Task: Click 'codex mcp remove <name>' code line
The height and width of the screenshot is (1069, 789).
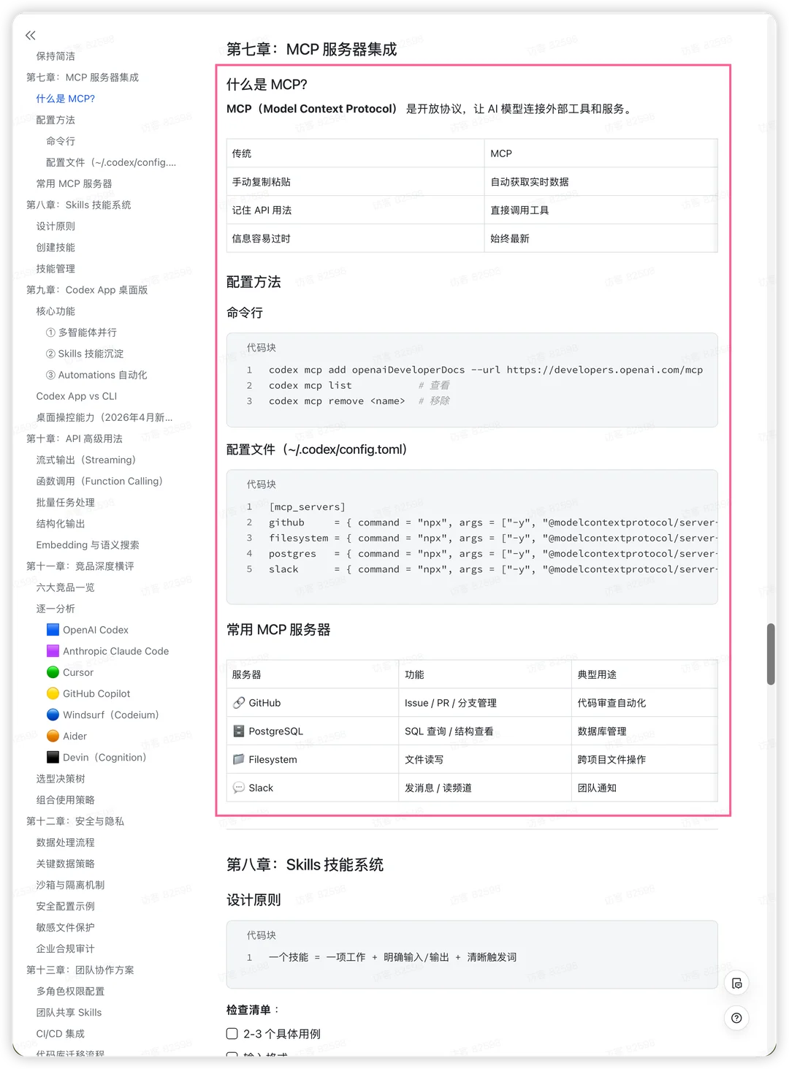Action: click(x=337, y=401)
